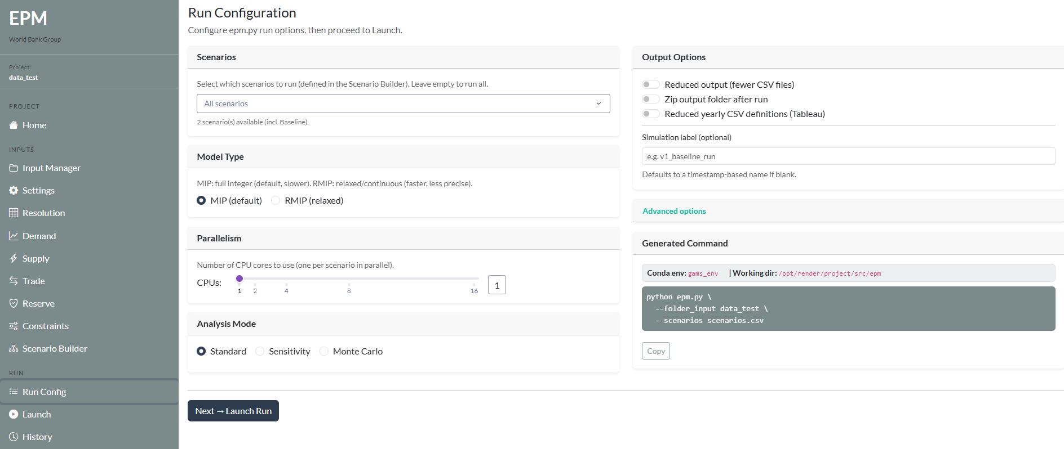Click the Settings gear icon
This screenshot has height=449, width=1064.
pyautogui.click(x=14, y=190)
